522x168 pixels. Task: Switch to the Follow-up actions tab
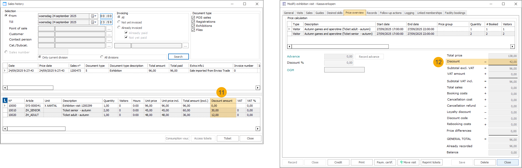[x=391, y=13]
